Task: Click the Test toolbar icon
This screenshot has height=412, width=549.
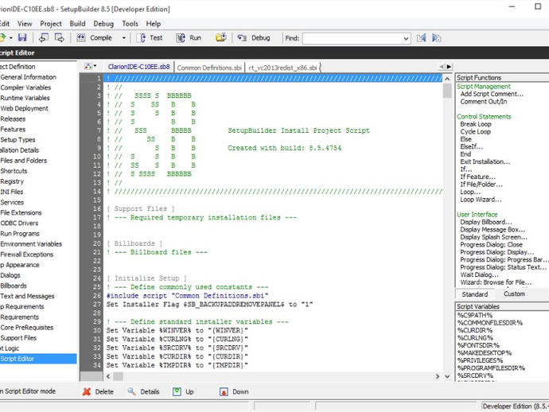Action: coord(141,38)
